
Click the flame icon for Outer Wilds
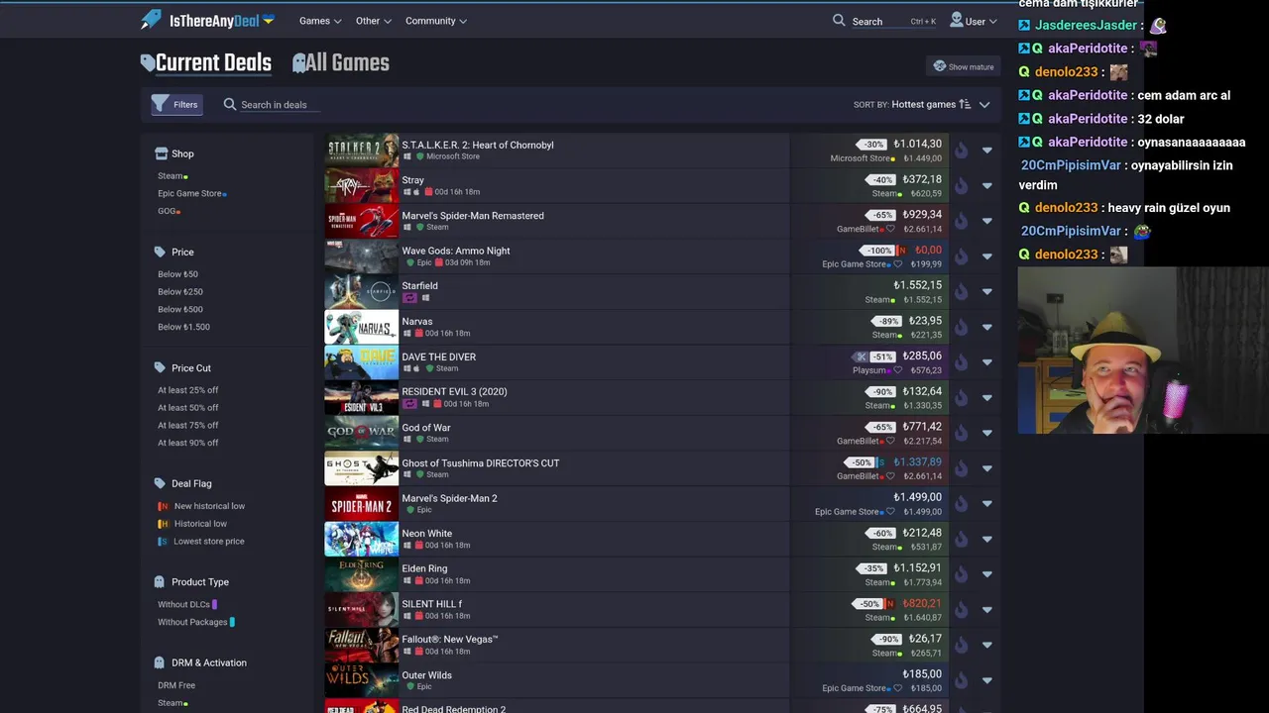pyautogui.click(x=961, y=680)
